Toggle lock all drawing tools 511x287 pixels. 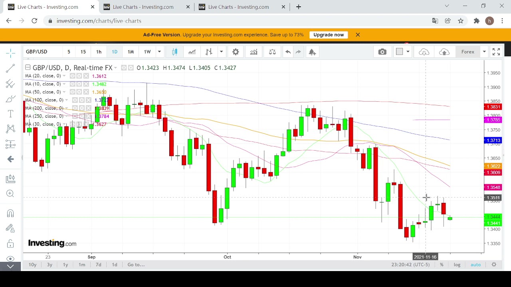point(10,244)
